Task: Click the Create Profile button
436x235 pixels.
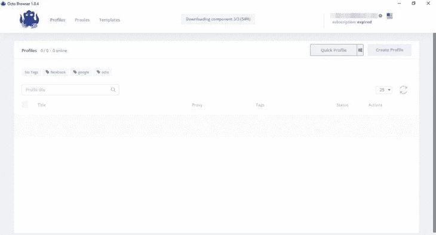Action: 389,50
